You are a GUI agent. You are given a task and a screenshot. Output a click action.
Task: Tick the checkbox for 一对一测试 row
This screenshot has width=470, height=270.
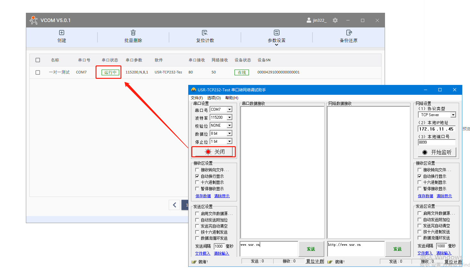(x=38, y=72)
